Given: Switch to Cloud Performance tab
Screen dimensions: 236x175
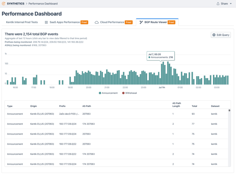Looking at the screenshot, I should pos(114,22).
